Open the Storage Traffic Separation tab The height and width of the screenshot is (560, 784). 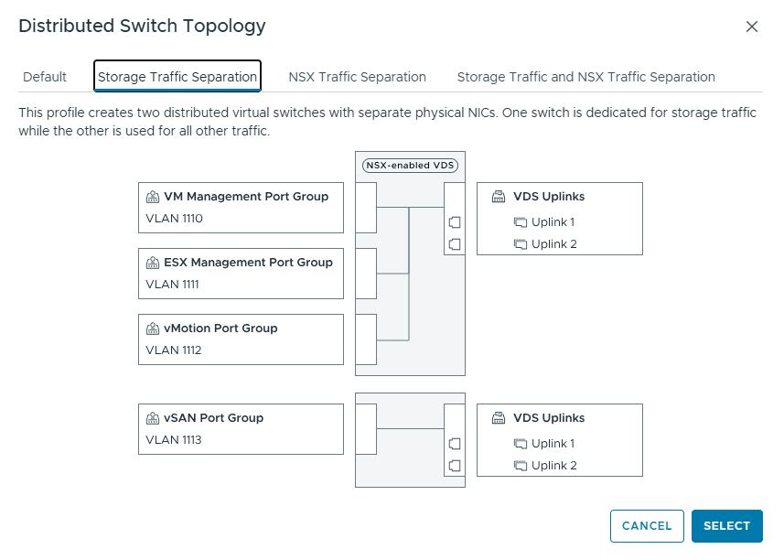[x=177, y=77]
